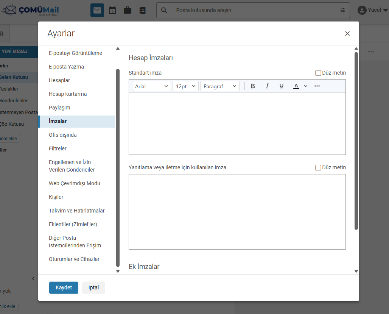Toggle bold formatting in signature editor

pos(253,86)
